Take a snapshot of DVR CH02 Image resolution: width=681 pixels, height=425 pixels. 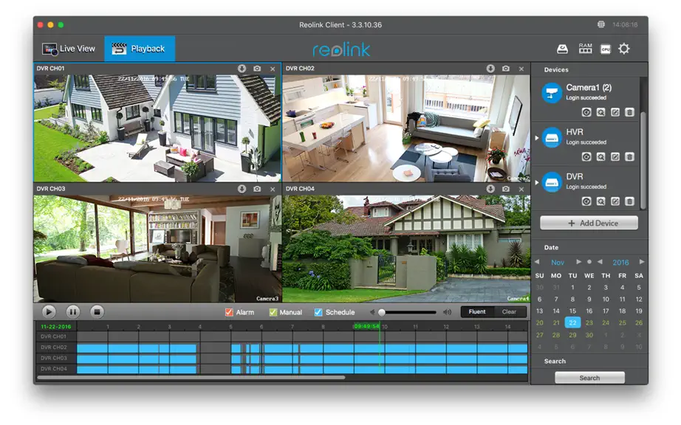[506, 69]
